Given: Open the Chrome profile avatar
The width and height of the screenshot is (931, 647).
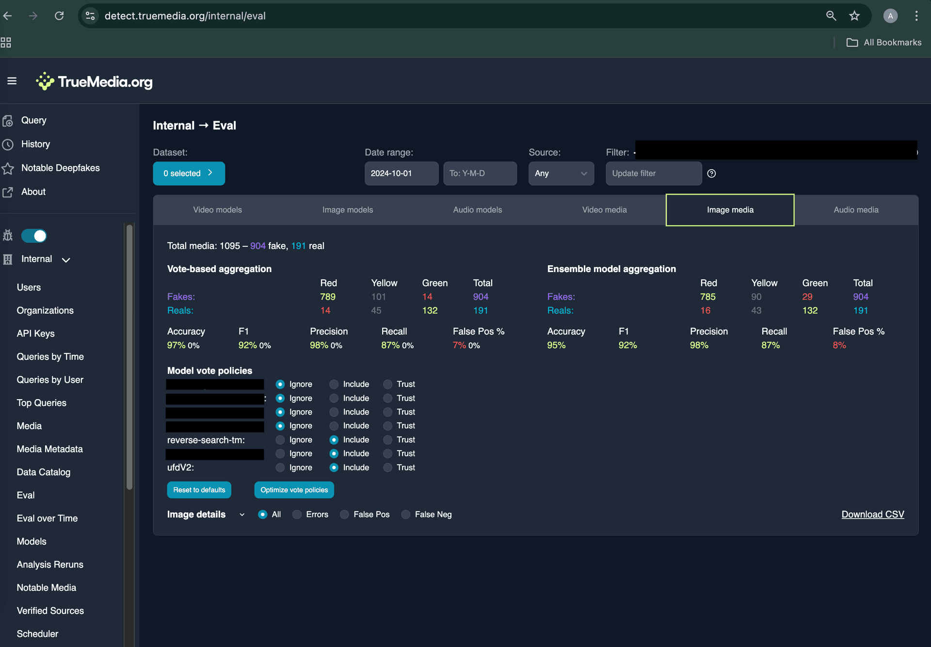Looking at the screenshot, I should pos(890,16).
